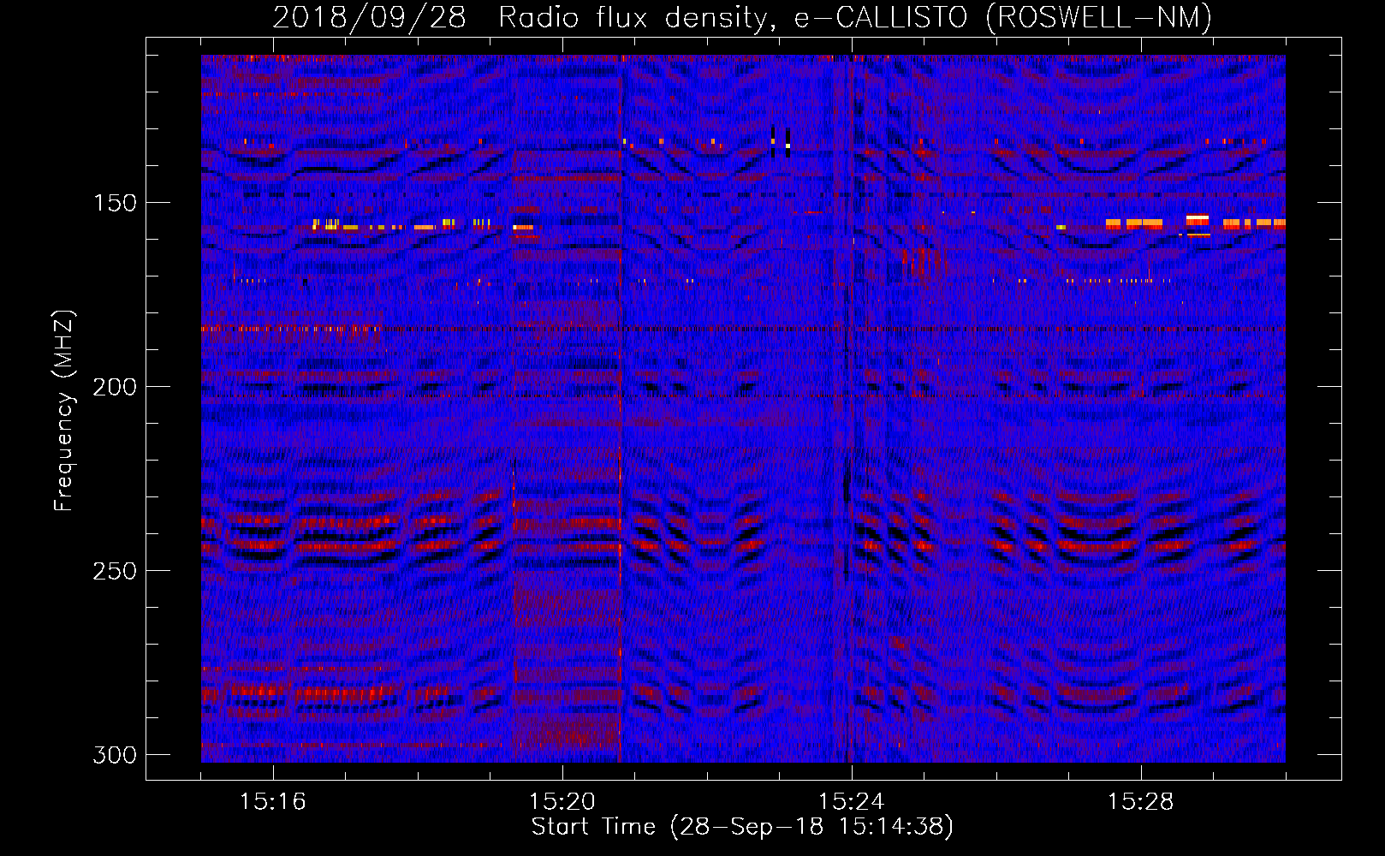Click the 15:24 time tick label

[852, 802]
